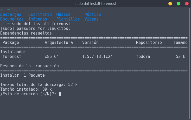
Task: Click the Vídeos directory entry
Action: coord(91,19)
